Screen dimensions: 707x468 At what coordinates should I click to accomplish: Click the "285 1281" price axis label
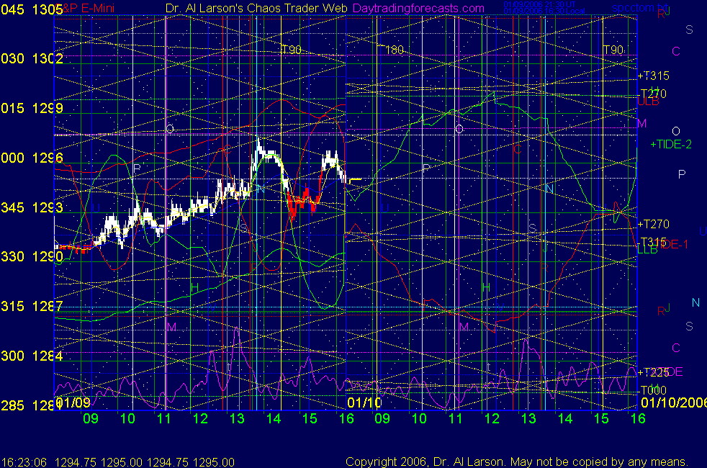(x=32, y=405)
